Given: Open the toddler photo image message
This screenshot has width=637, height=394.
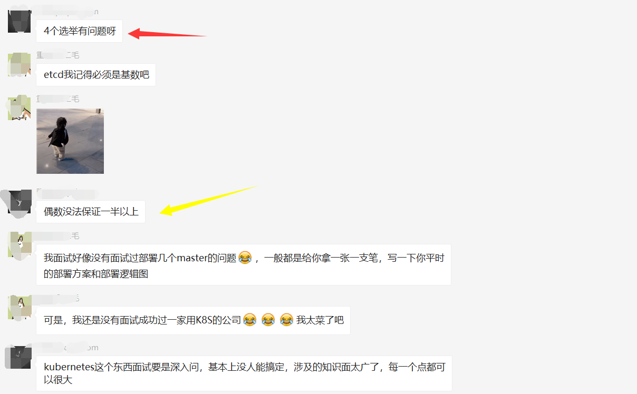Looking at the screenshot, I should [x=70, y=141].
